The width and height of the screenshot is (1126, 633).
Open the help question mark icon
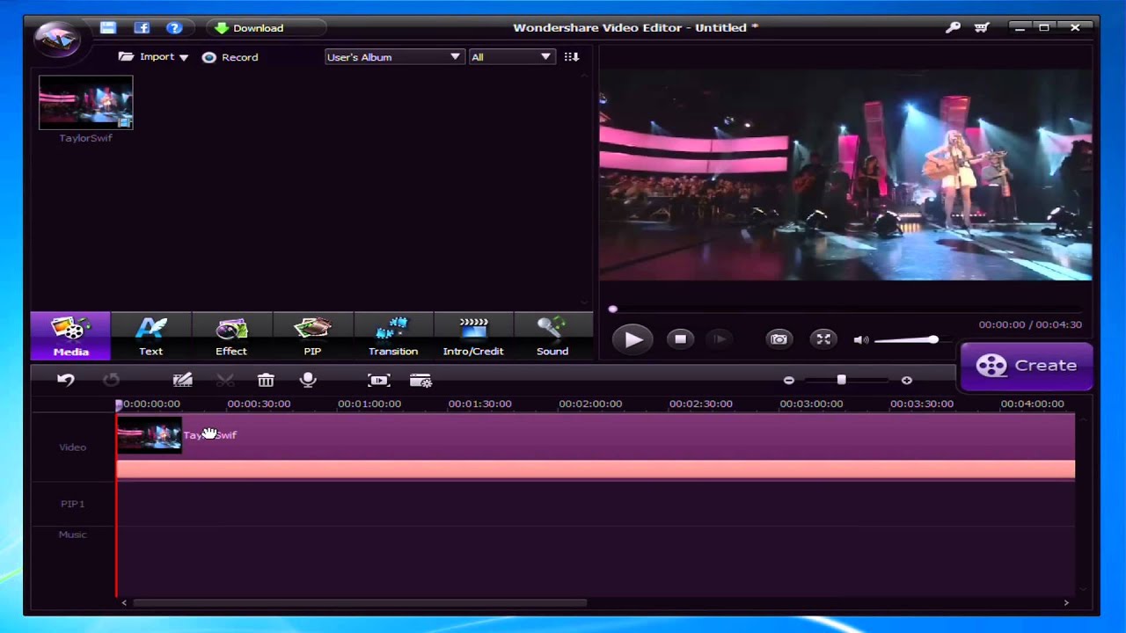point(174,28)
